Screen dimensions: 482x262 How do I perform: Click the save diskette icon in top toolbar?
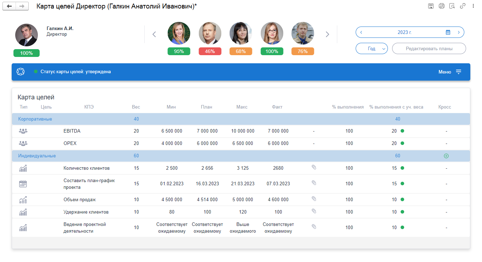(x=431, y=6)
